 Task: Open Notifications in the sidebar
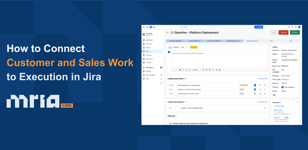click(152, 67)
